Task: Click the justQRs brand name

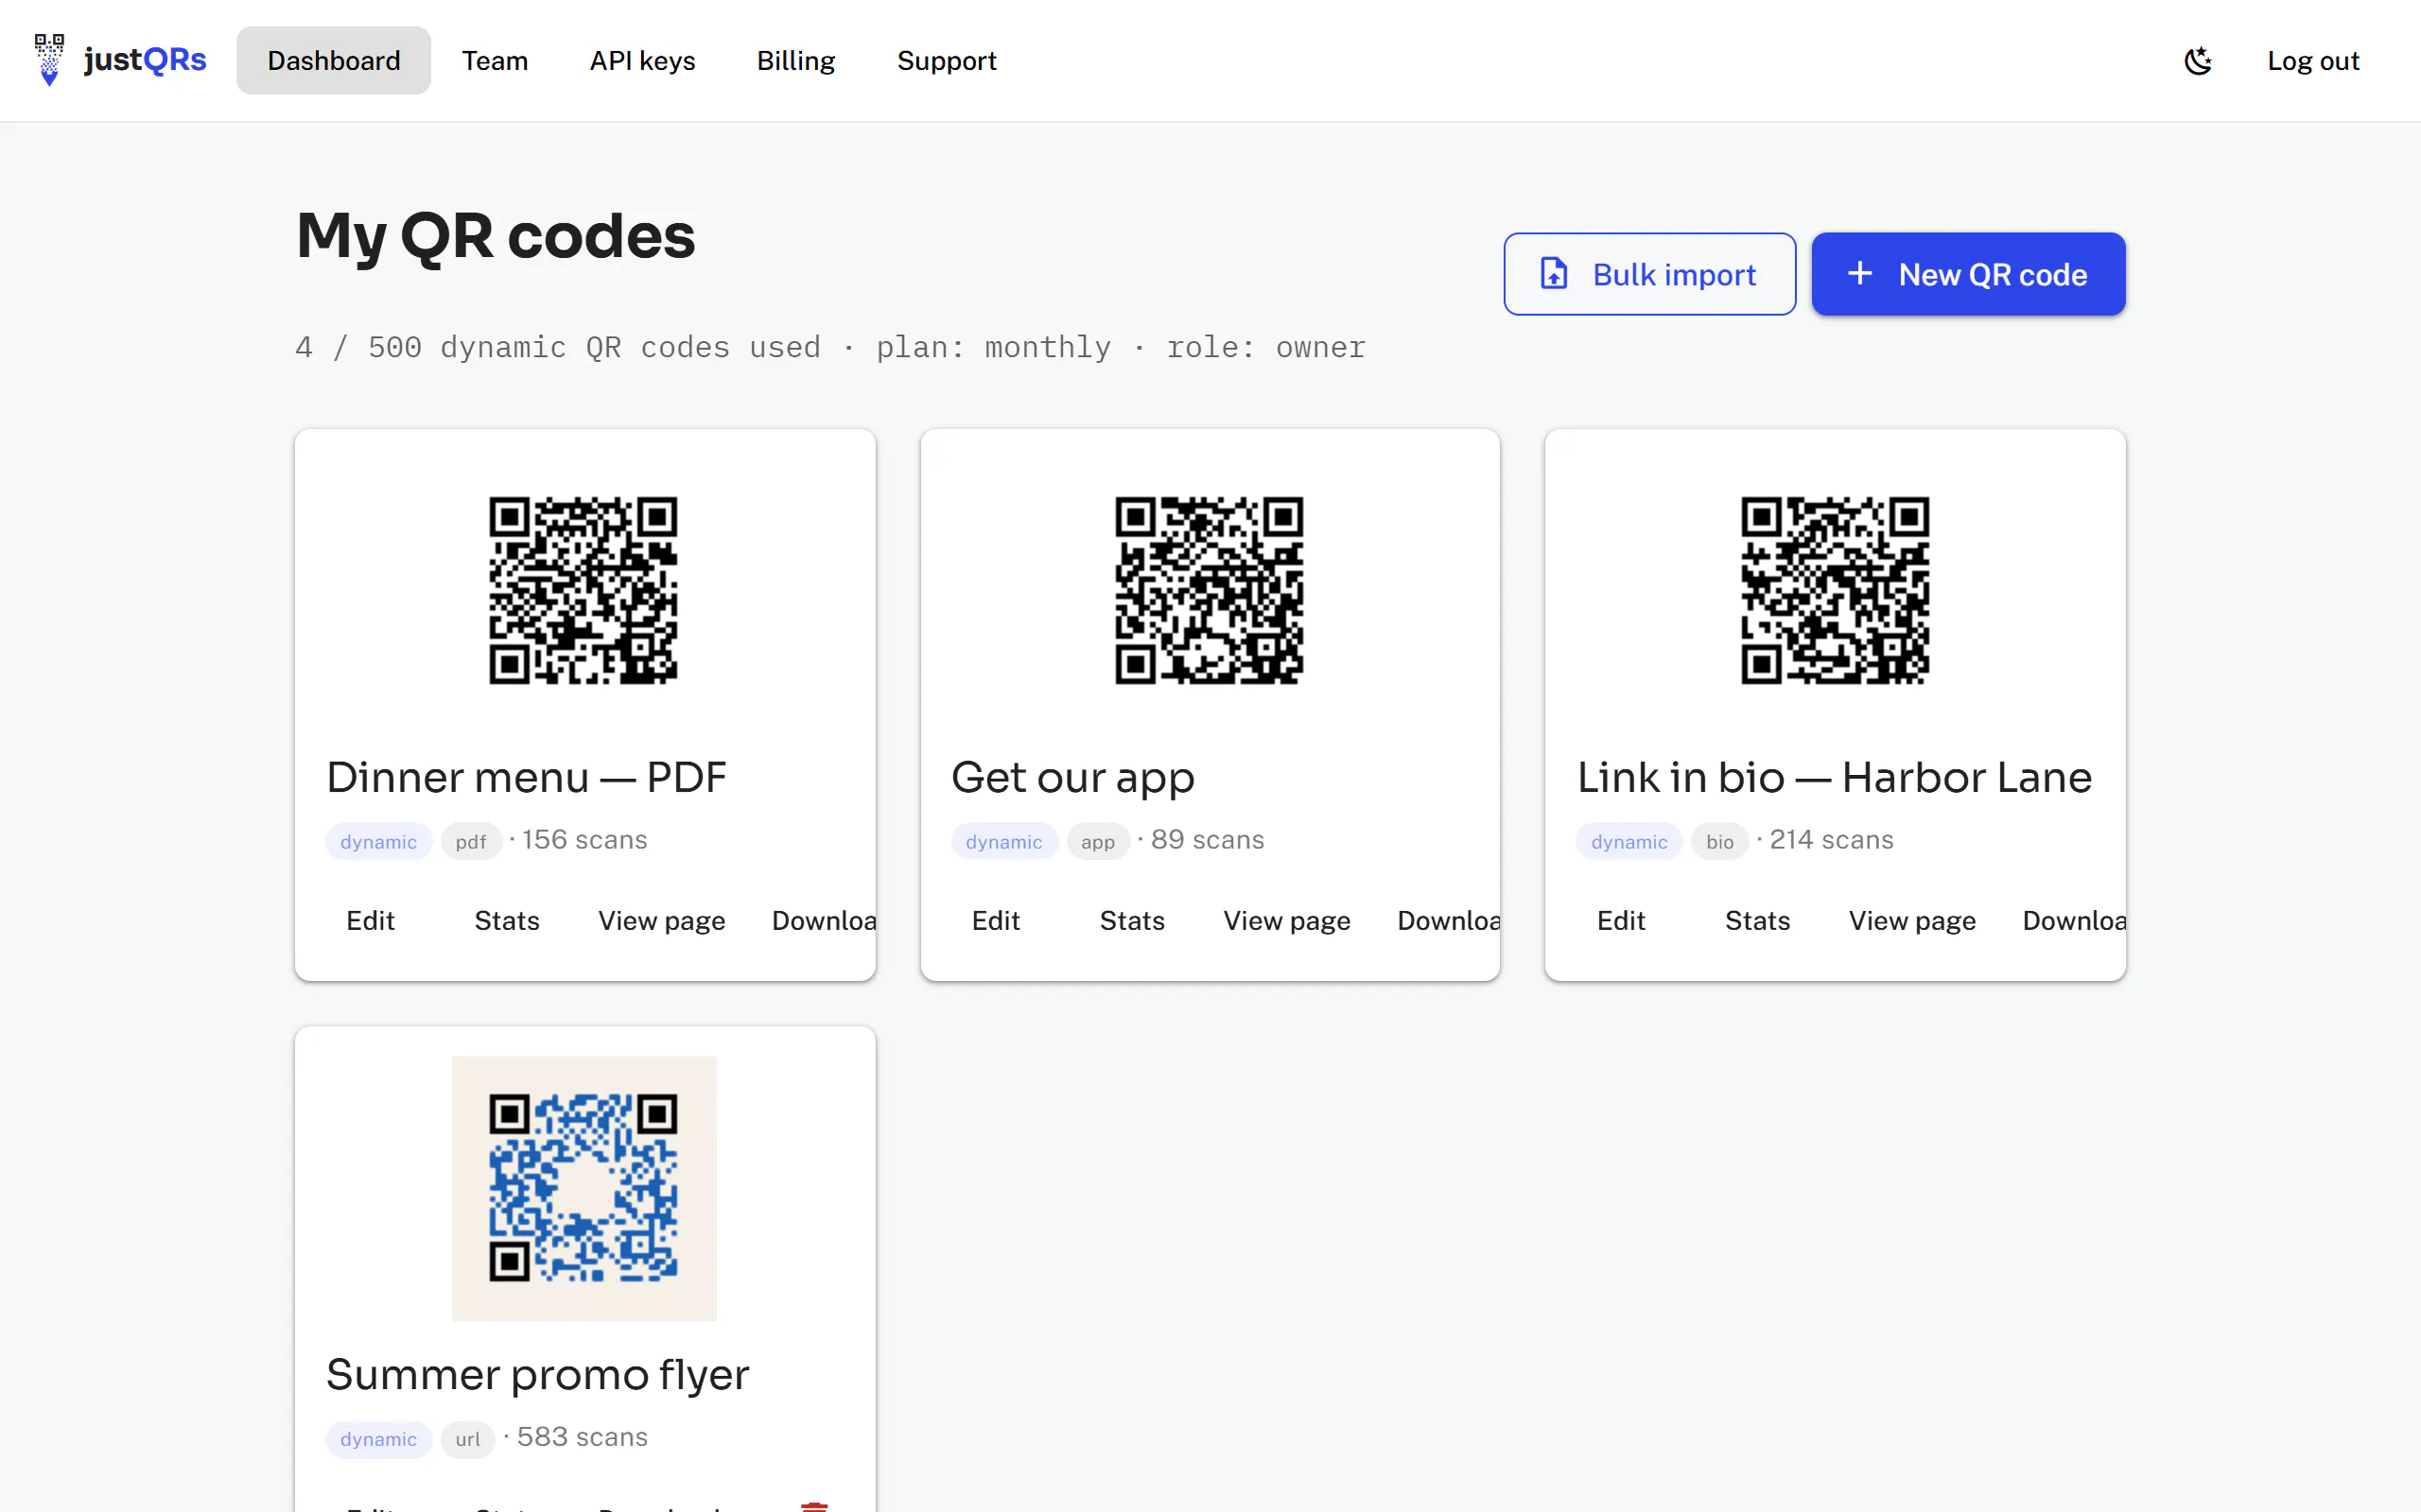Action: click(145, 60)
